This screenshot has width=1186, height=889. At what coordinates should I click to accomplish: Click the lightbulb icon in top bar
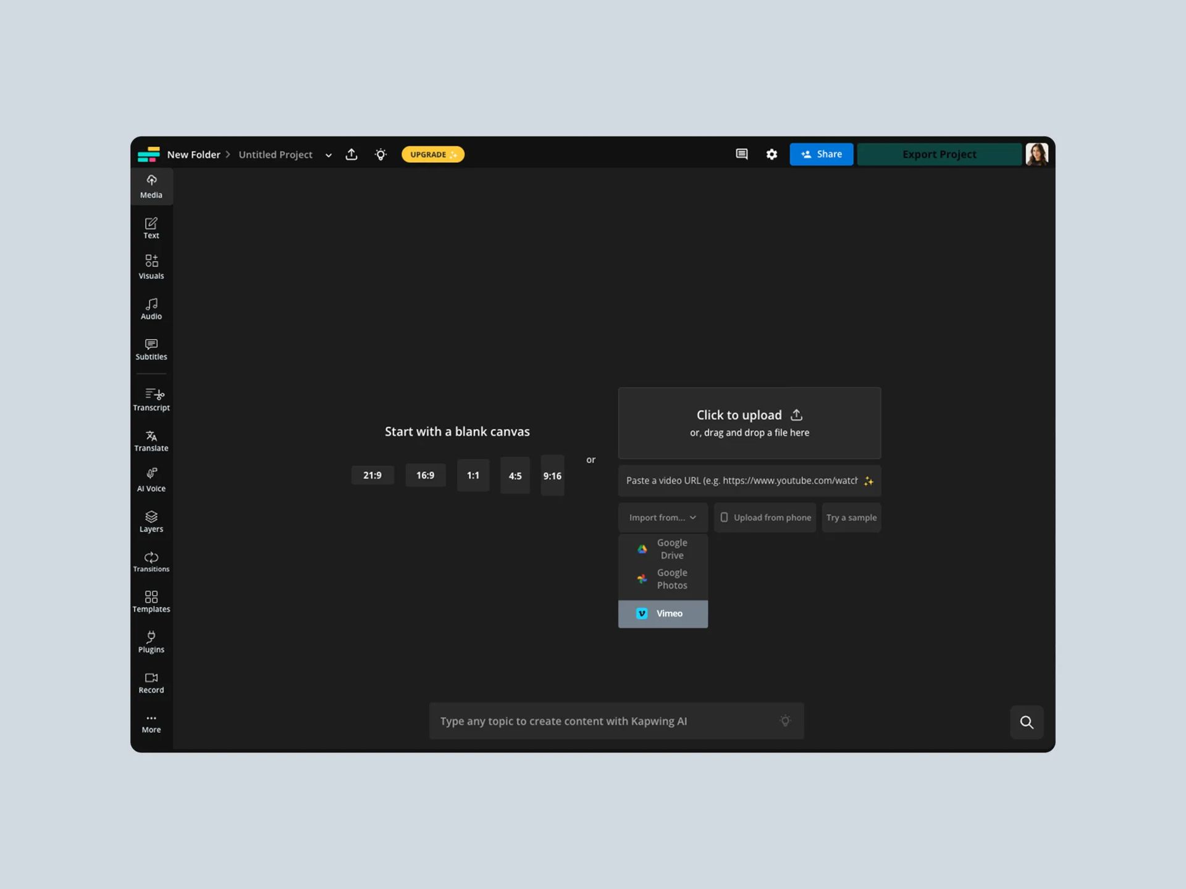tap(381, 154)
